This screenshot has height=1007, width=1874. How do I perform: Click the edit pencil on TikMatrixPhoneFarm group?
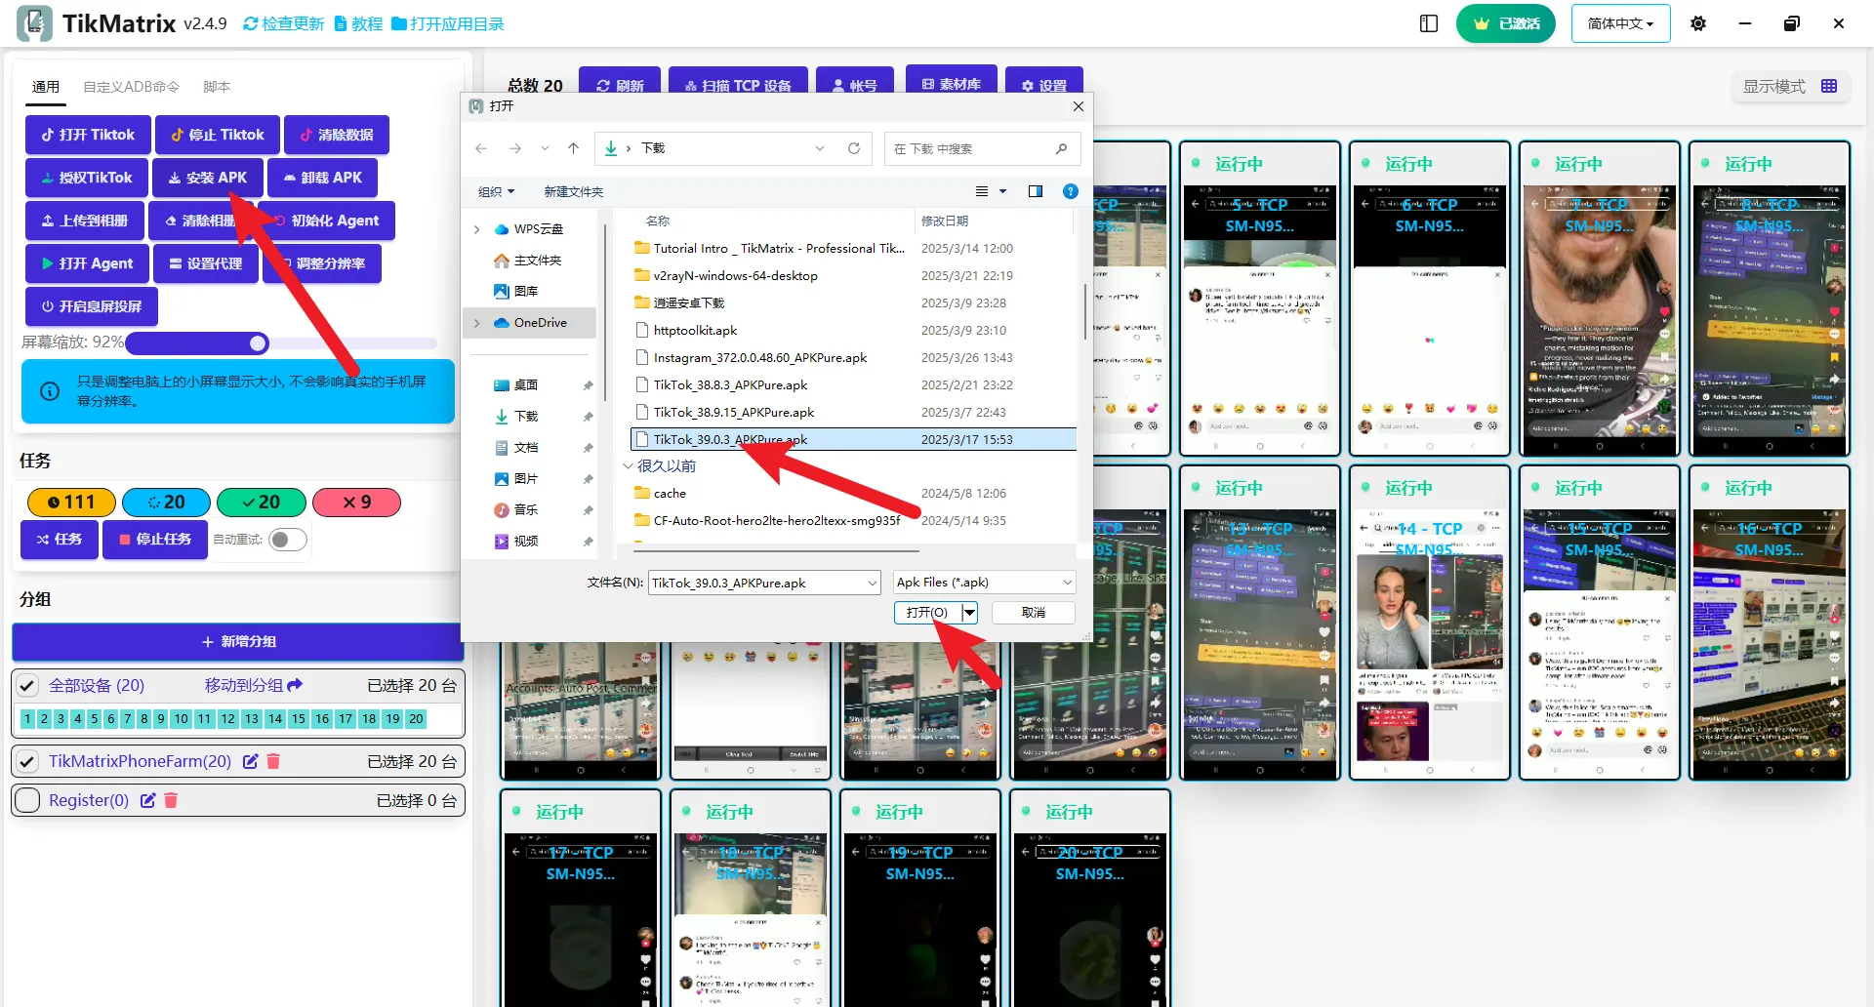(251, 761)
